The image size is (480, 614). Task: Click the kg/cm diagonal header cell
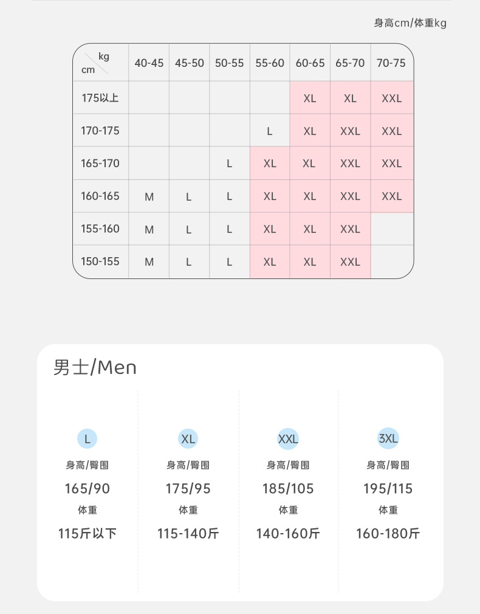coord(101,63)
